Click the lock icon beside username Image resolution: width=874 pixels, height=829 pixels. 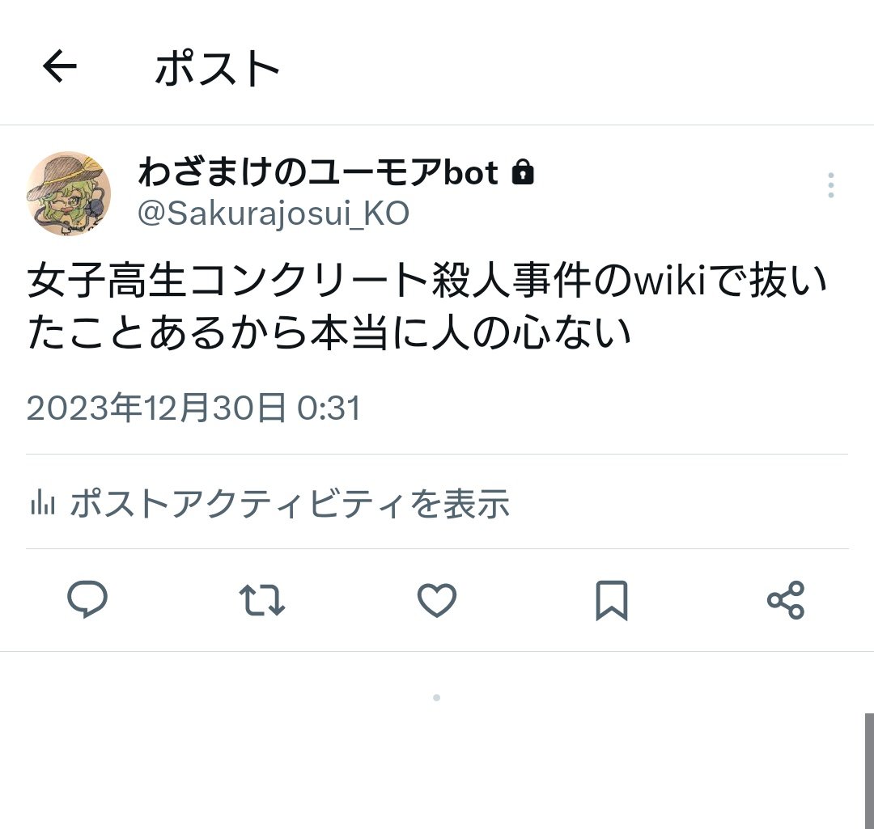pos(523,171)
